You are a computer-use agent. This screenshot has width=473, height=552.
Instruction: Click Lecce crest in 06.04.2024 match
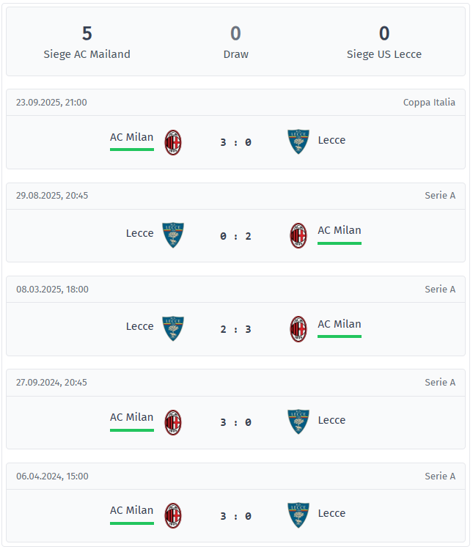pyautogui.click(x=298, y=515)
